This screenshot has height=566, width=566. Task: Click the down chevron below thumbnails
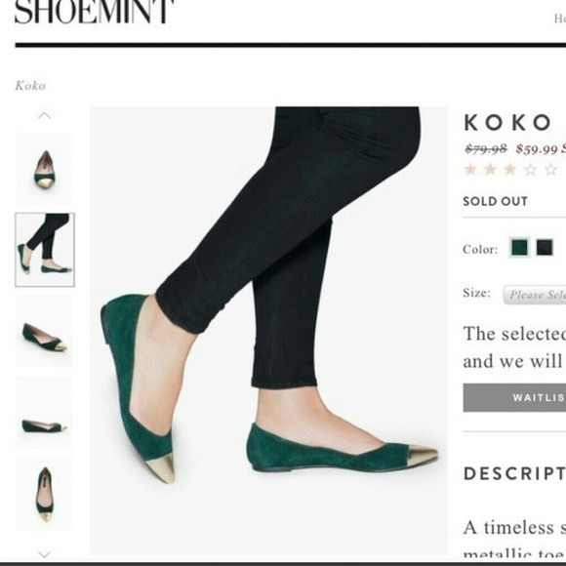coord(44,554)
